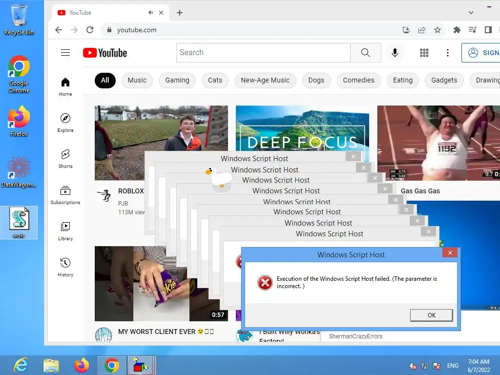Screen dimensions: 500x375
Task: Click the Sign In button
Action: pos(481,53)
